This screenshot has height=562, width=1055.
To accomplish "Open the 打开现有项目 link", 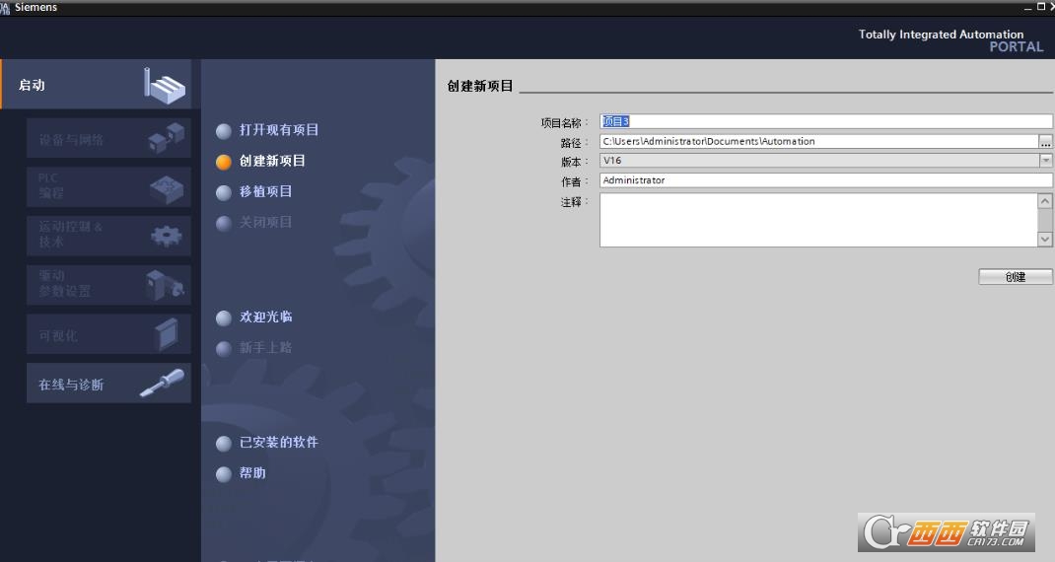I will [279, 130].
